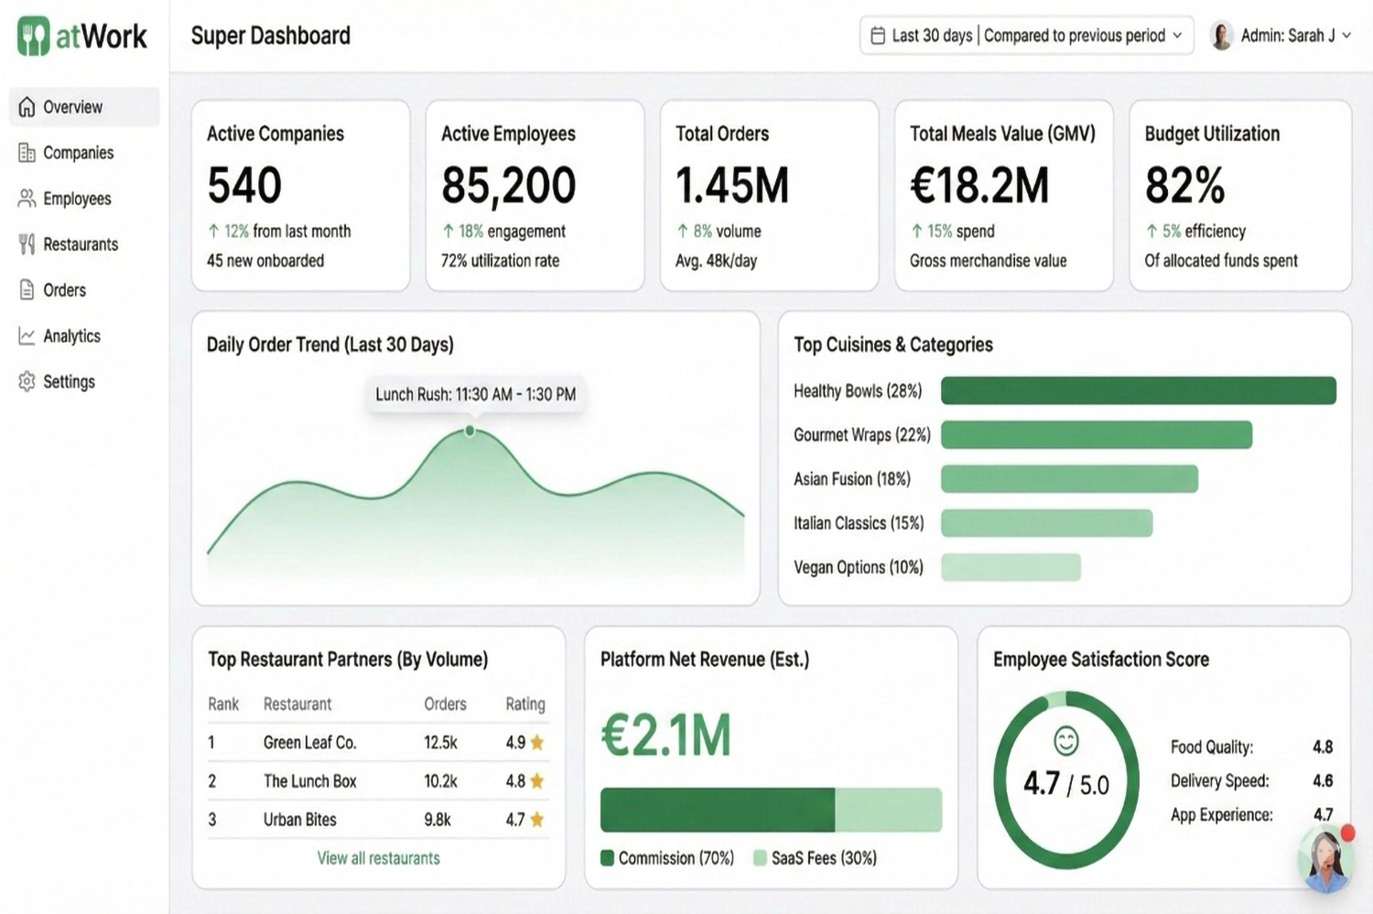This screenshot has width=1373, height=914.
Task: Click the atWork fork-and-spoon logo
Action: 34,37
